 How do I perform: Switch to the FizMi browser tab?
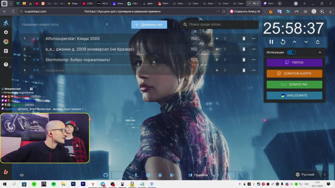click(x=164, y=4)
